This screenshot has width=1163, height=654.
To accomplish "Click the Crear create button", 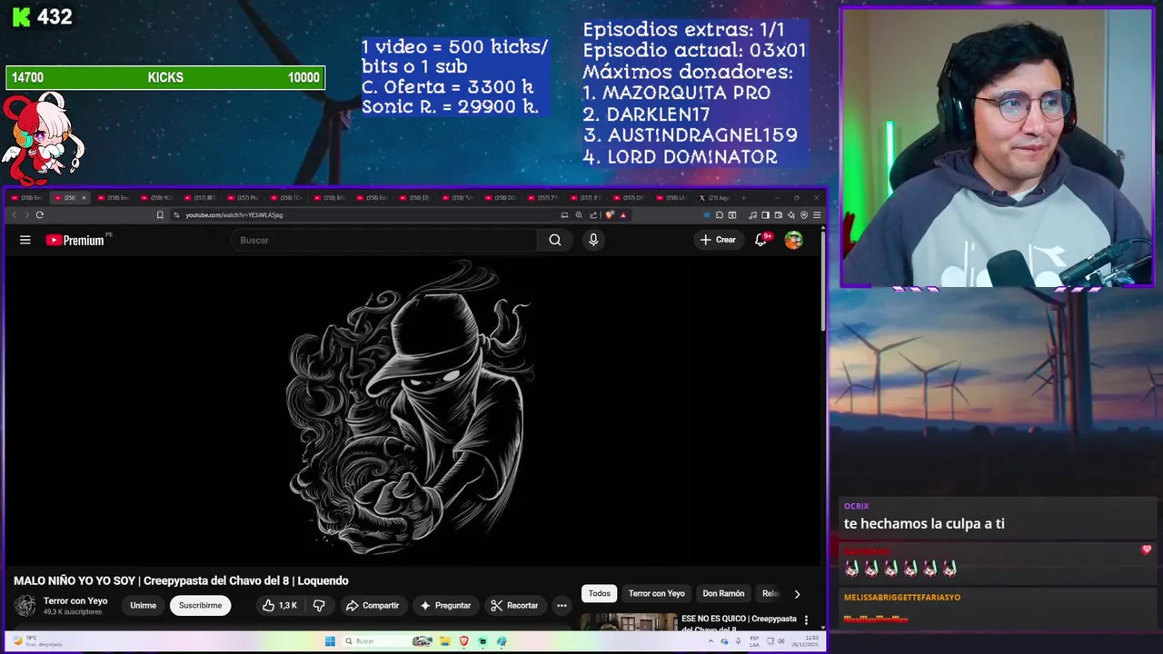I will [718, 240].
